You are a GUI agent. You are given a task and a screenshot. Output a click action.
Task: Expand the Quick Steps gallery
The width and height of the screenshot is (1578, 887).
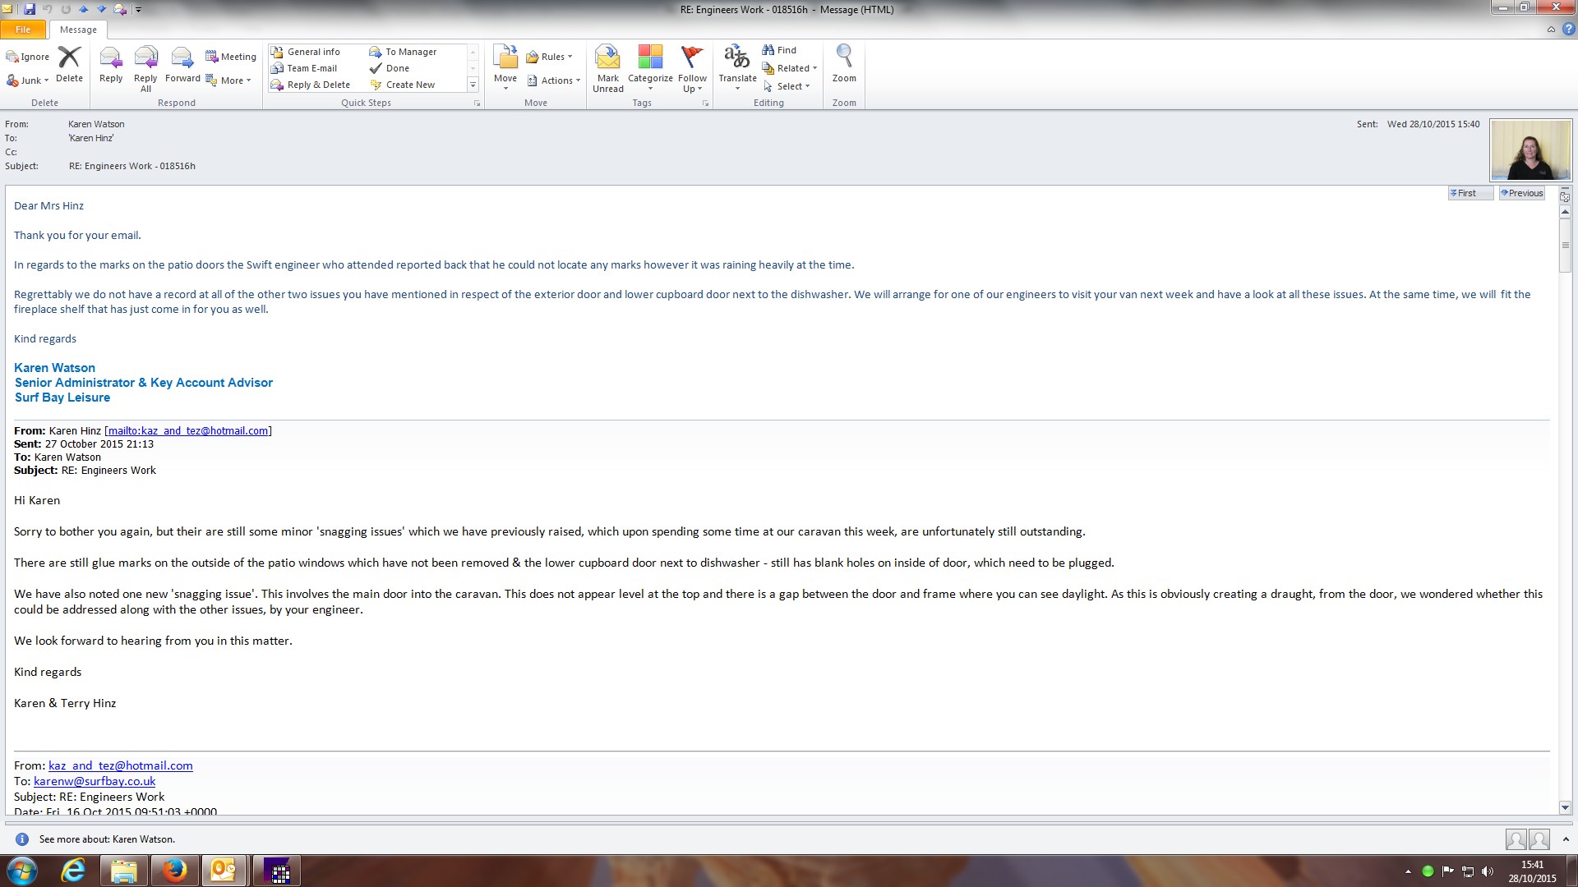pyautogui.click(x=473, y=85)
